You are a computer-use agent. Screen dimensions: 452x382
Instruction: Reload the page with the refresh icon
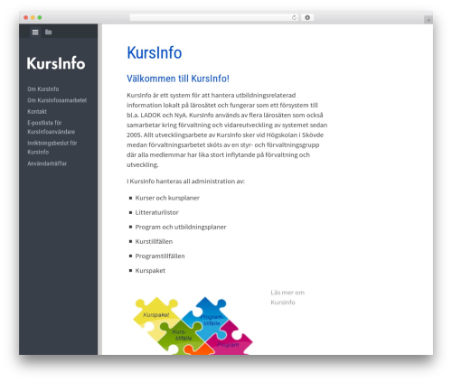pyautogui.click(x=294, y=17)
